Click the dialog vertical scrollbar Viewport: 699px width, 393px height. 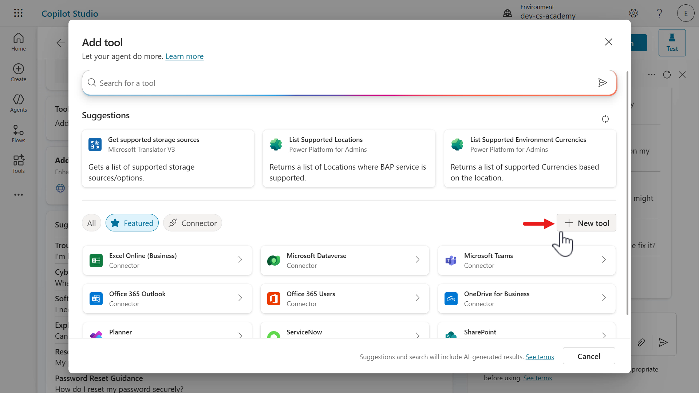(x=627, y=193)
